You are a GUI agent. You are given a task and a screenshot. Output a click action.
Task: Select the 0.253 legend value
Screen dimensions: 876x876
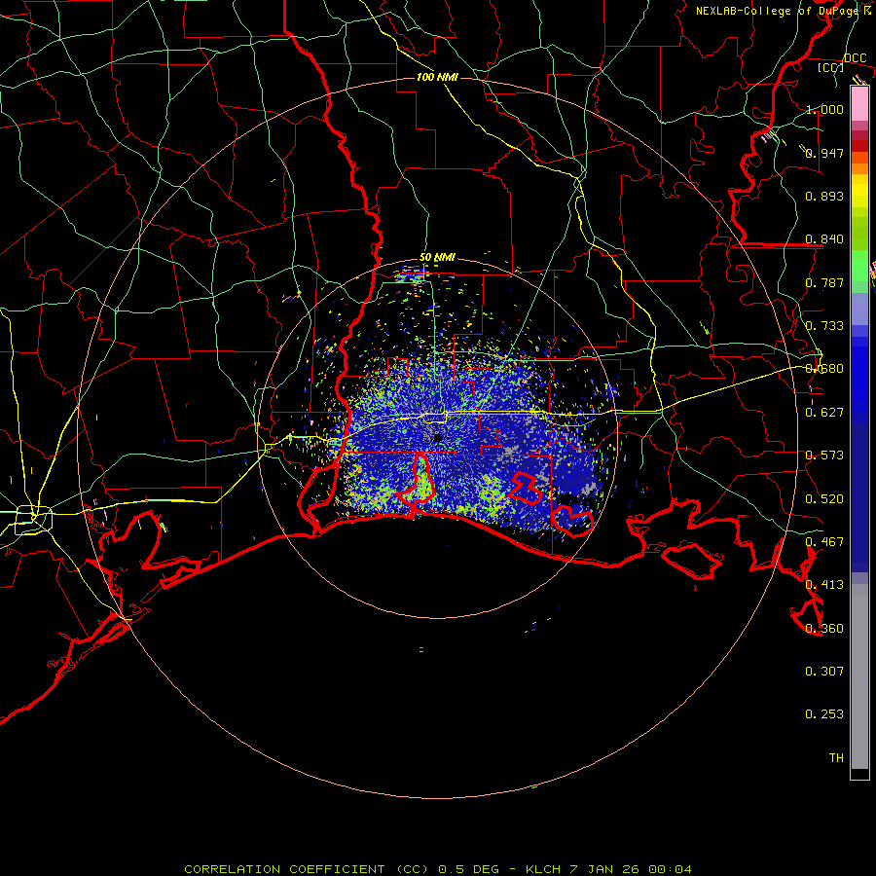[x=824, y=714]
